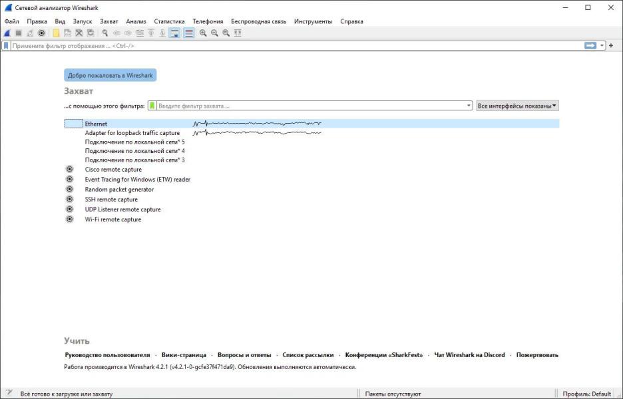Click 'Профиль: Default' in status bar
The height and width of the screenshot is (399, 623).
(586, 394)
